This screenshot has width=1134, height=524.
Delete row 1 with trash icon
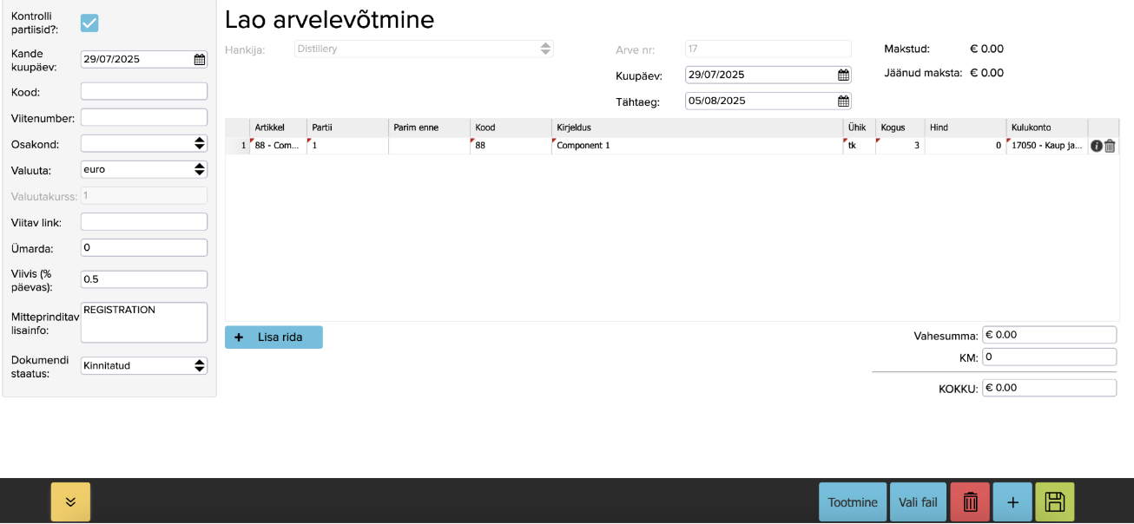pyautogui.click(x=1110, y=146)
